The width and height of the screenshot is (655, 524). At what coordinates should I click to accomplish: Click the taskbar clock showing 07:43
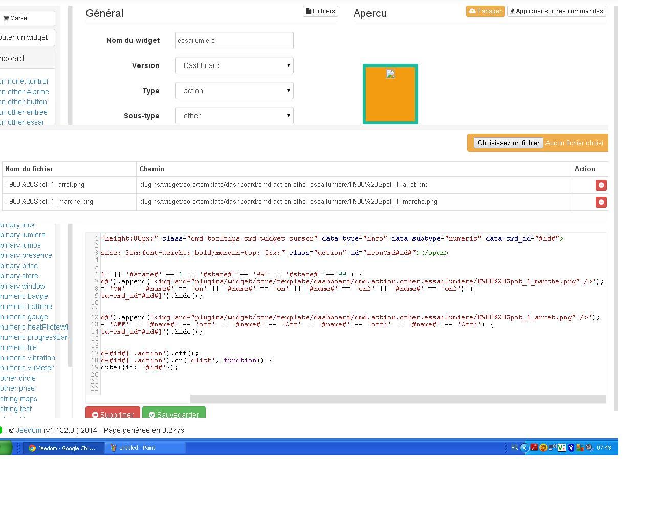pos(604,448)
